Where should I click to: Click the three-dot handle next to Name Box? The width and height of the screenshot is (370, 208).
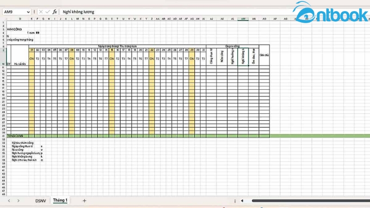pyautogui.click(x=34, y=12)
